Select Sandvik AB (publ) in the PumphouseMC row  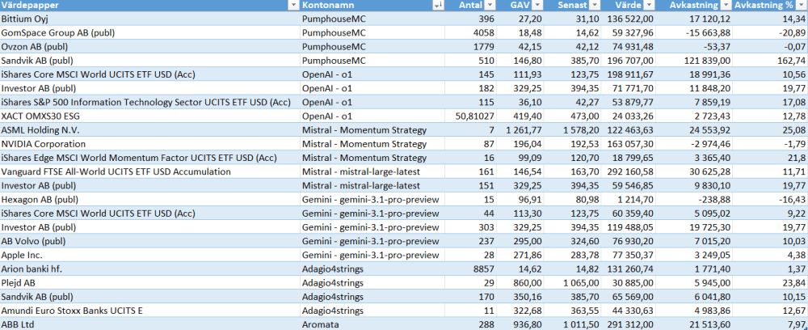click(x=150, y=61)
